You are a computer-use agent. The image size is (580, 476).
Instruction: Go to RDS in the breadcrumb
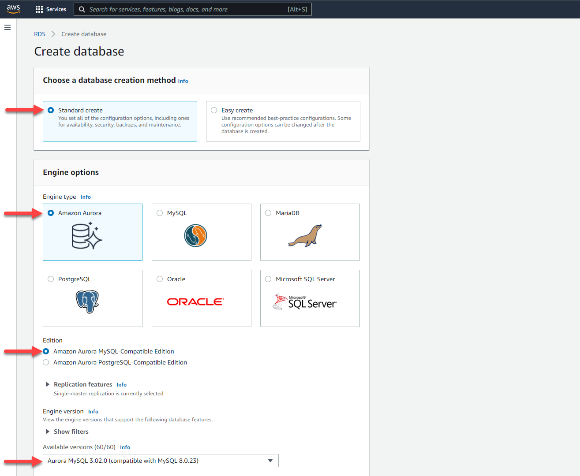click(x=40, y=34)
